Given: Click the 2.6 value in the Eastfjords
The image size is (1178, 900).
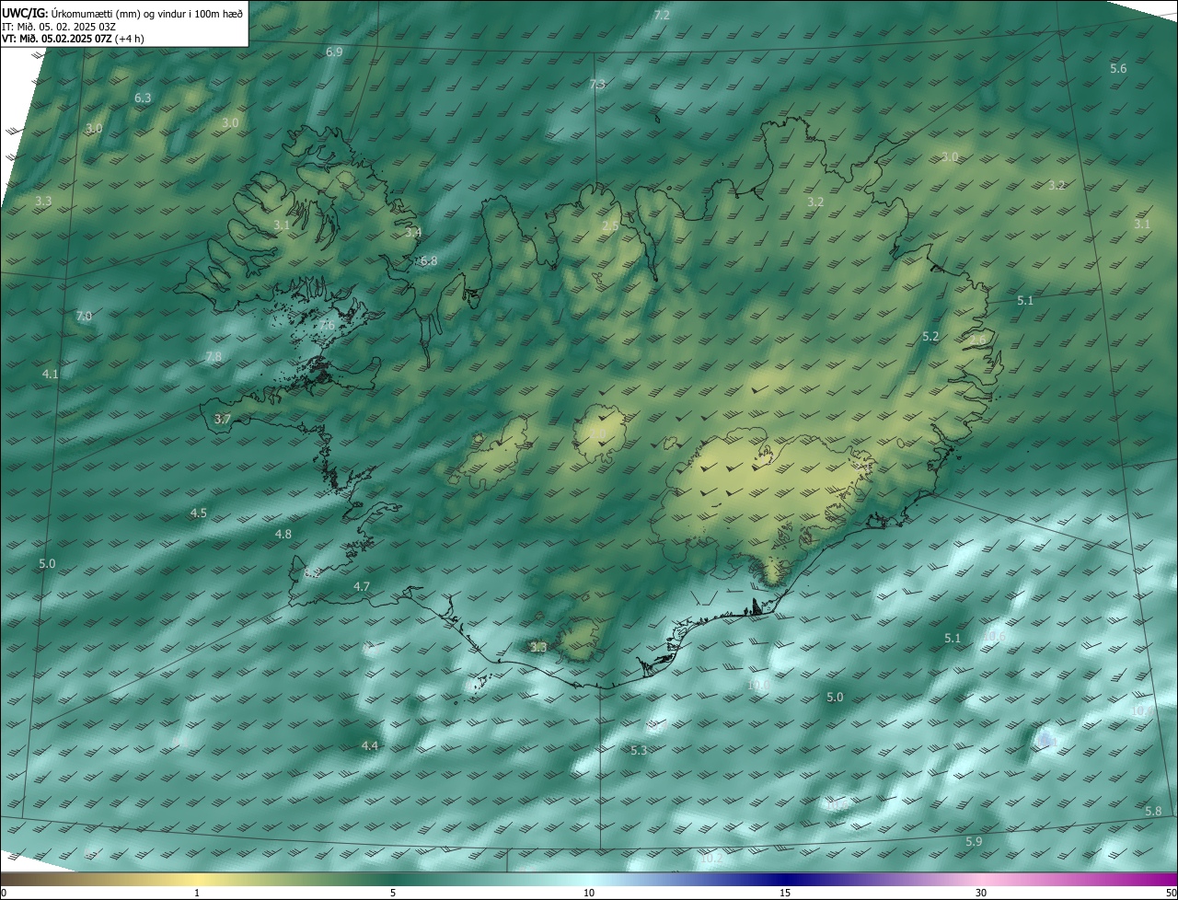Looking at the screenshot, I should pos(977,340).
